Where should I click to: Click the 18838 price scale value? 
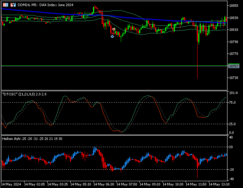point(234,18)
